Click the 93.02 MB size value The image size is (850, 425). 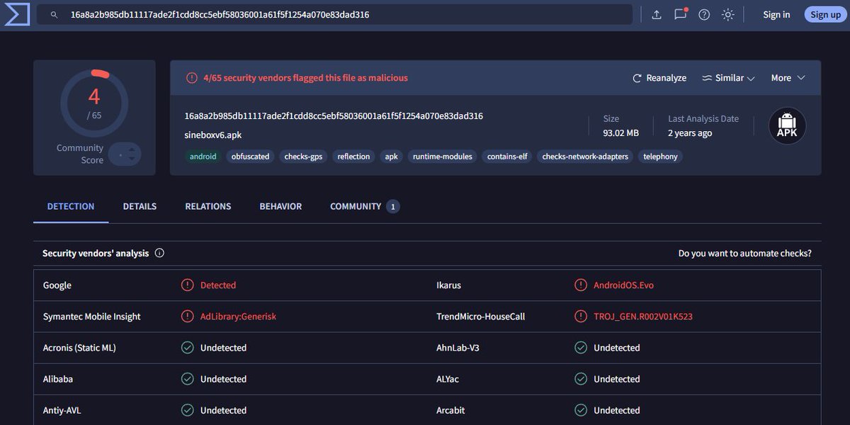pyautogui.click(x=621, y=133)
